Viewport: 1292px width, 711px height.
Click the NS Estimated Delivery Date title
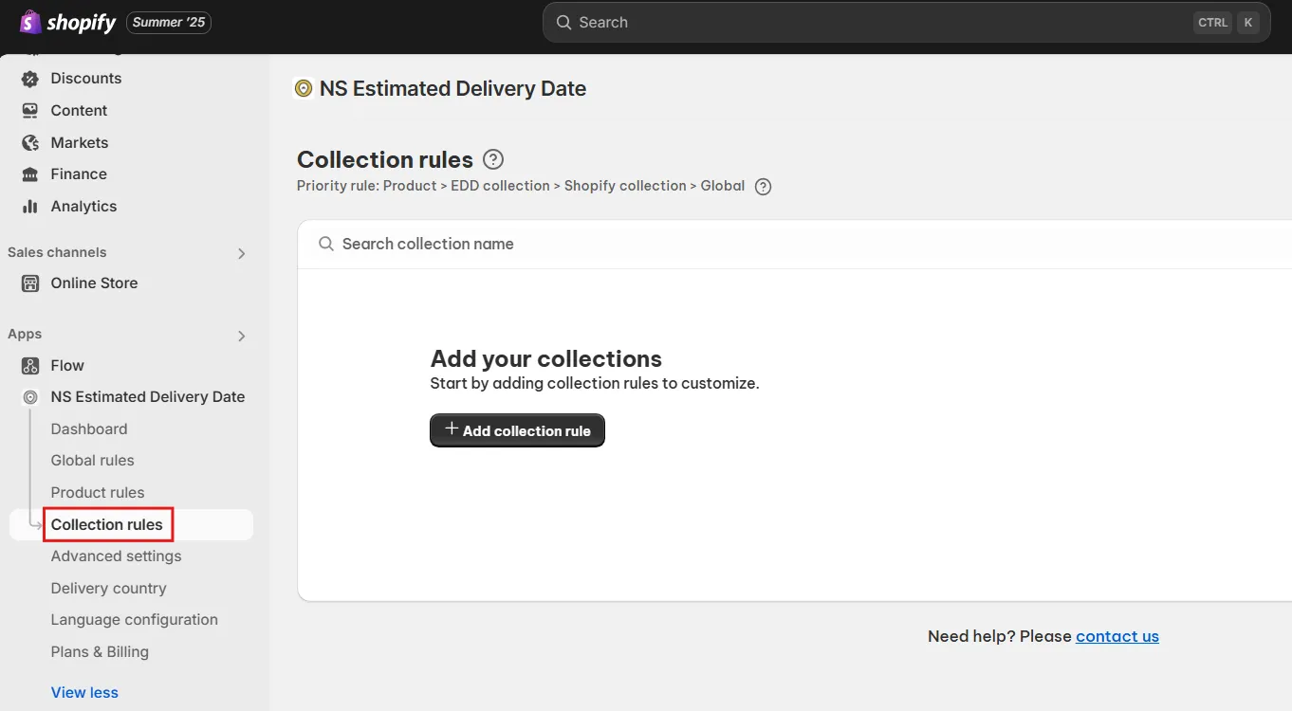pos(452,89)
